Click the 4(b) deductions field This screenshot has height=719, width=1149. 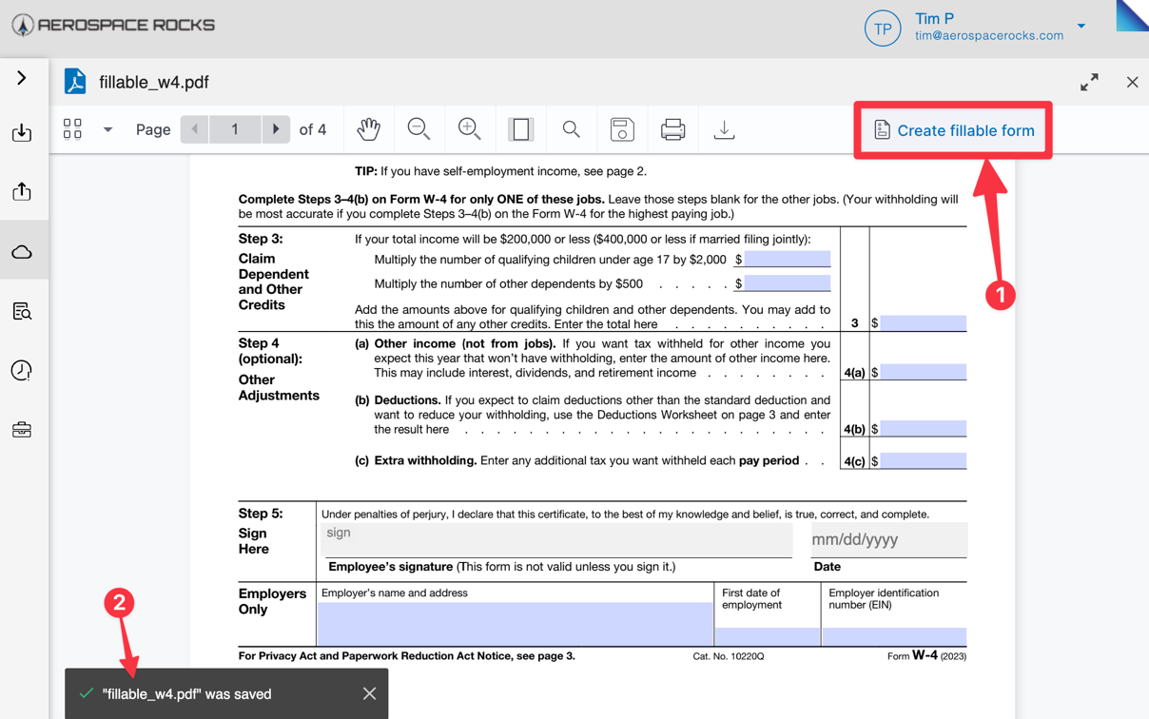pyautogui.click(x=923, y=428)
